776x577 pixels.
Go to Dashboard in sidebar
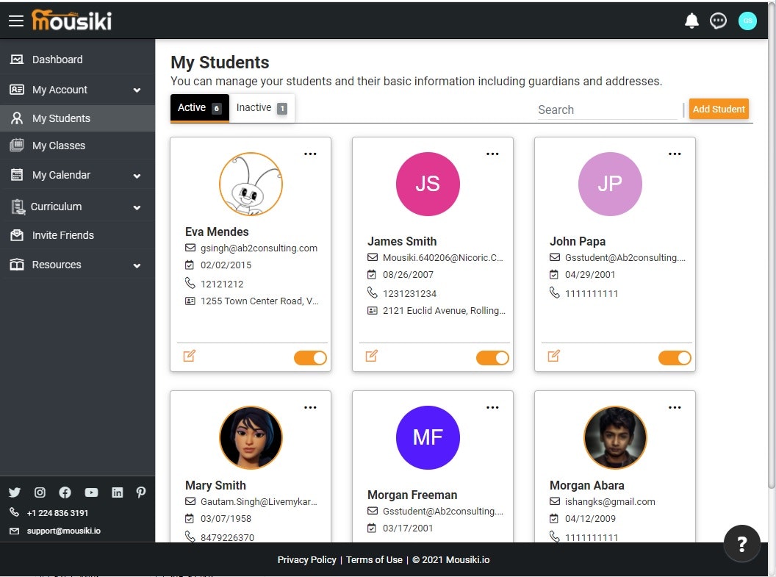(77, 60)
